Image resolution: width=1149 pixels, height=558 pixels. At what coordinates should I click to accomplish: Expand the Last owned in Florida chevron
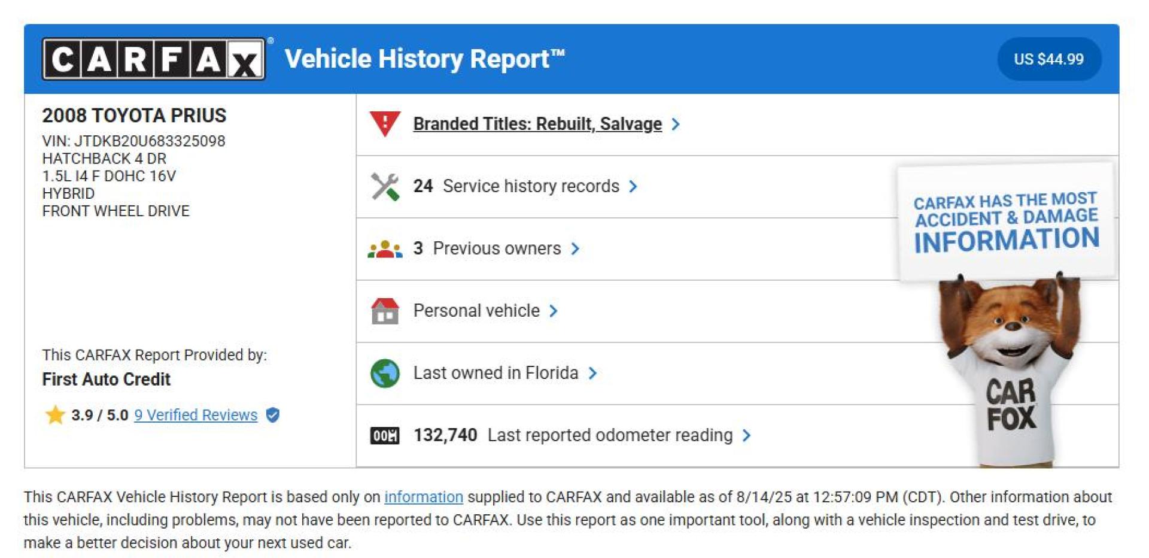tap(592, 373)
